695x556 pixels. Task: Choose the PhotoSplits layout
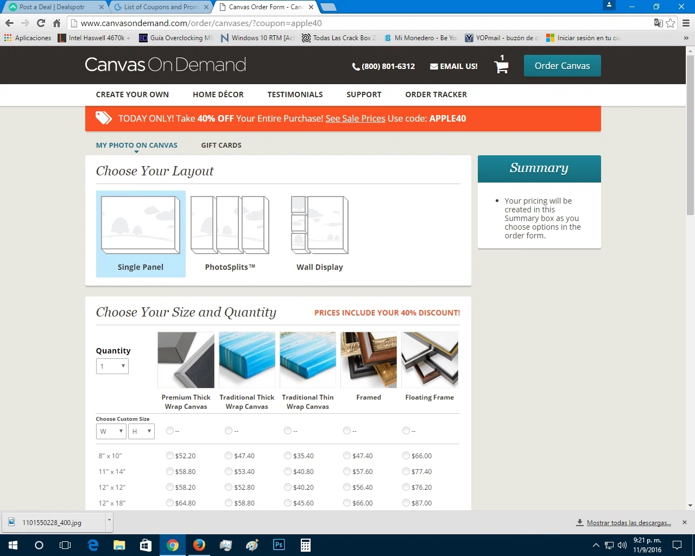[x=230, y=234]
